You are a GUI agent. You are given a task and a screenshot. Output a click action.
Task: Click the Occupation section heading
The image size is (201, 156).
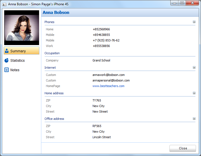[x=52, y=53]
